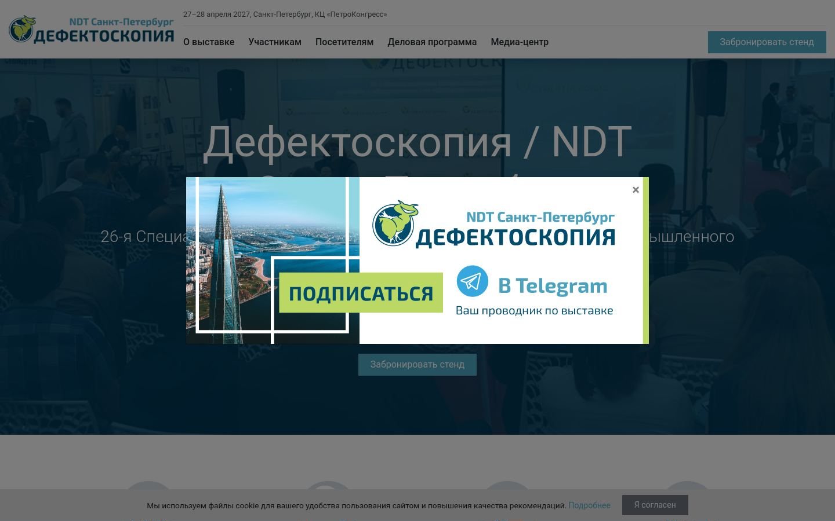Click 'Ваш проводник по выставке' caption

[x=534, y=310]
